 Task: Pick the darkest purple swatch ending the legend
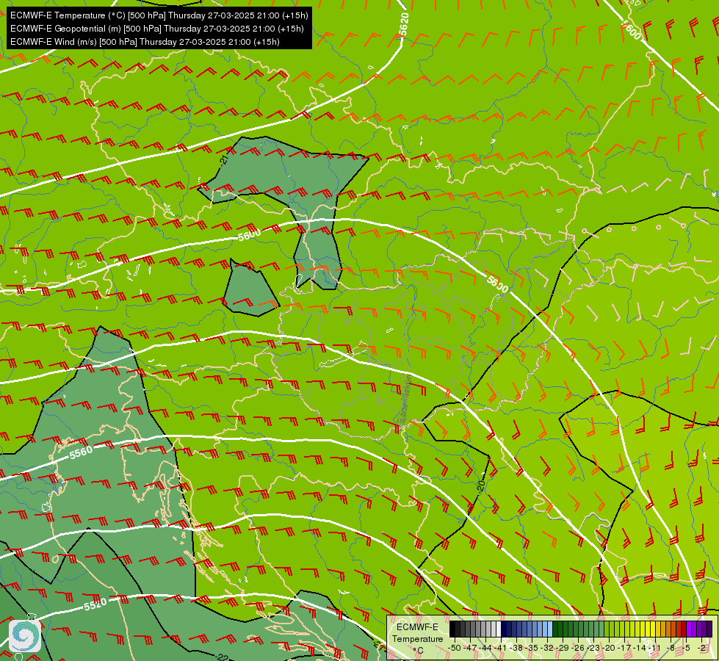pos(710,629)
